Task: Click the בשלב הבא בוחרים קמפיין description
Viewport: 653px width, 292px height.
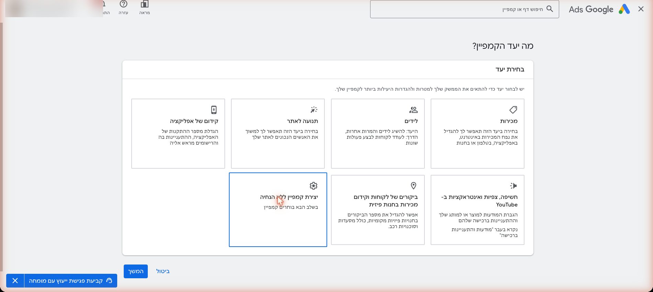Action: click(291, 207)
